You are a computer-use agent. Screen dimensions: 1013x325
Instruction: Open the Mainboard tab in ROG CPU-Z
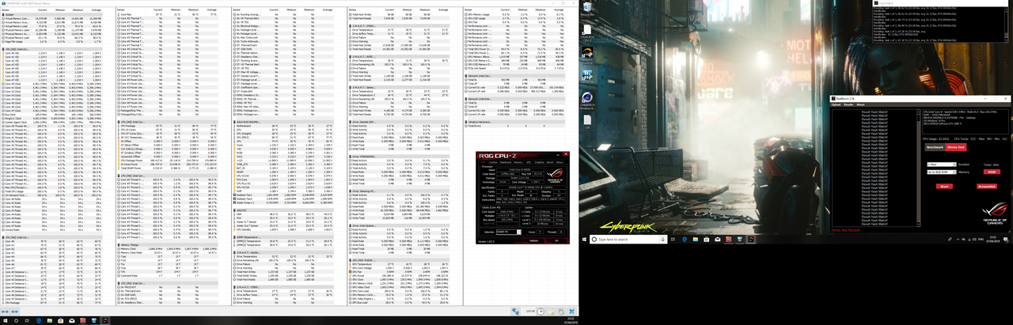[505, 162]
